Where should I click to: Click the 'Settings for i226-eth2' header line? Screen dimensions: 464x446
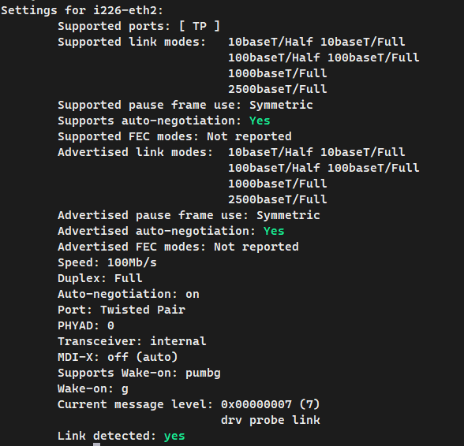82,11
